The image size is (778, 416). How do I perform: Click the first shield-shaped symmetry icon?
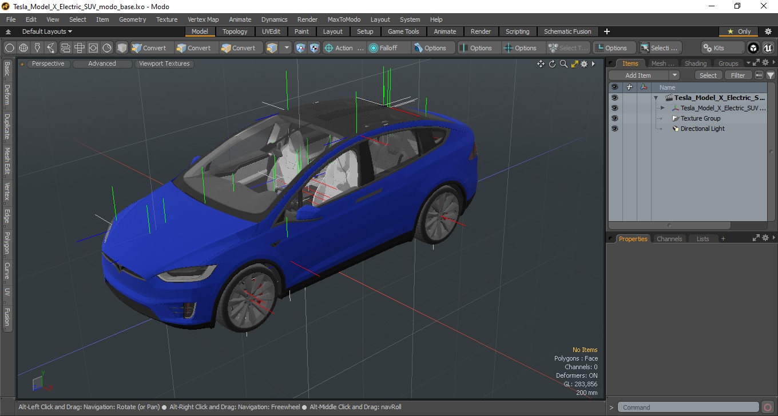(x=301, y=48)
